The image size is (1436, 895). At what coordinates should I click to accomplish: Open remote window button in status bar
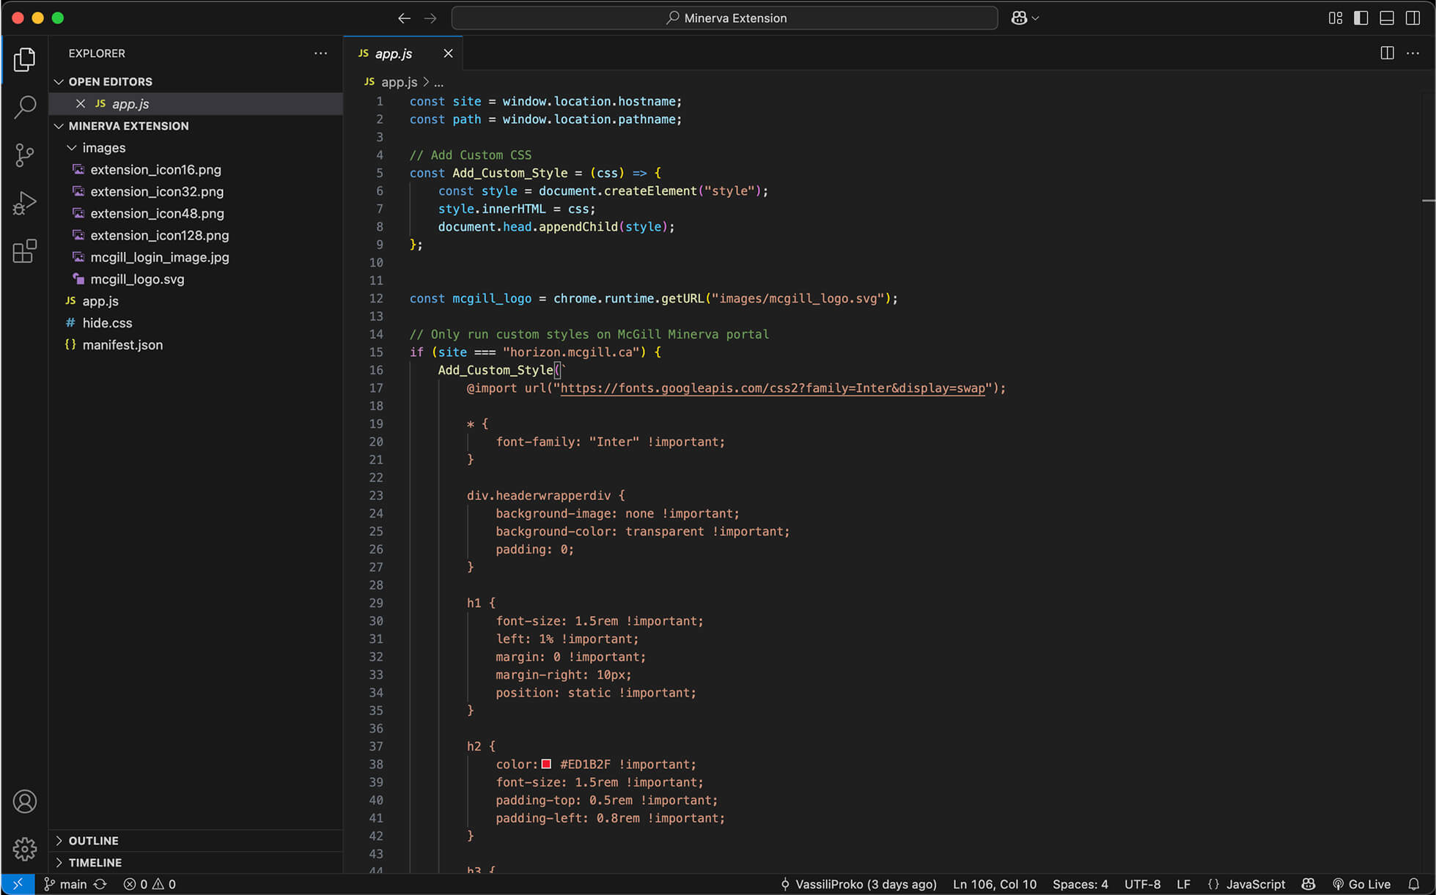coord(18,884)
